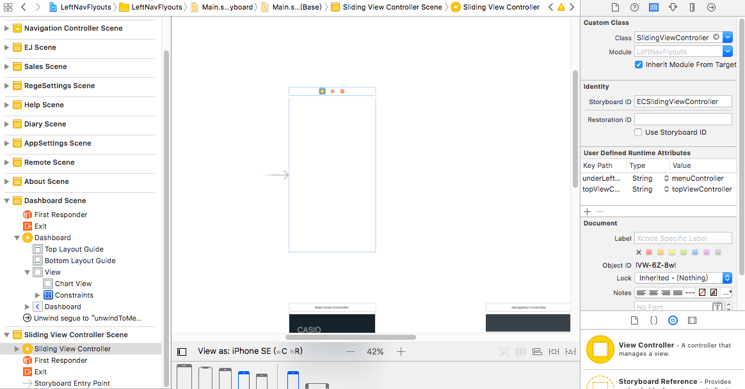Toggle the document outline panel button
745x389 pixels.
[182, 351]
